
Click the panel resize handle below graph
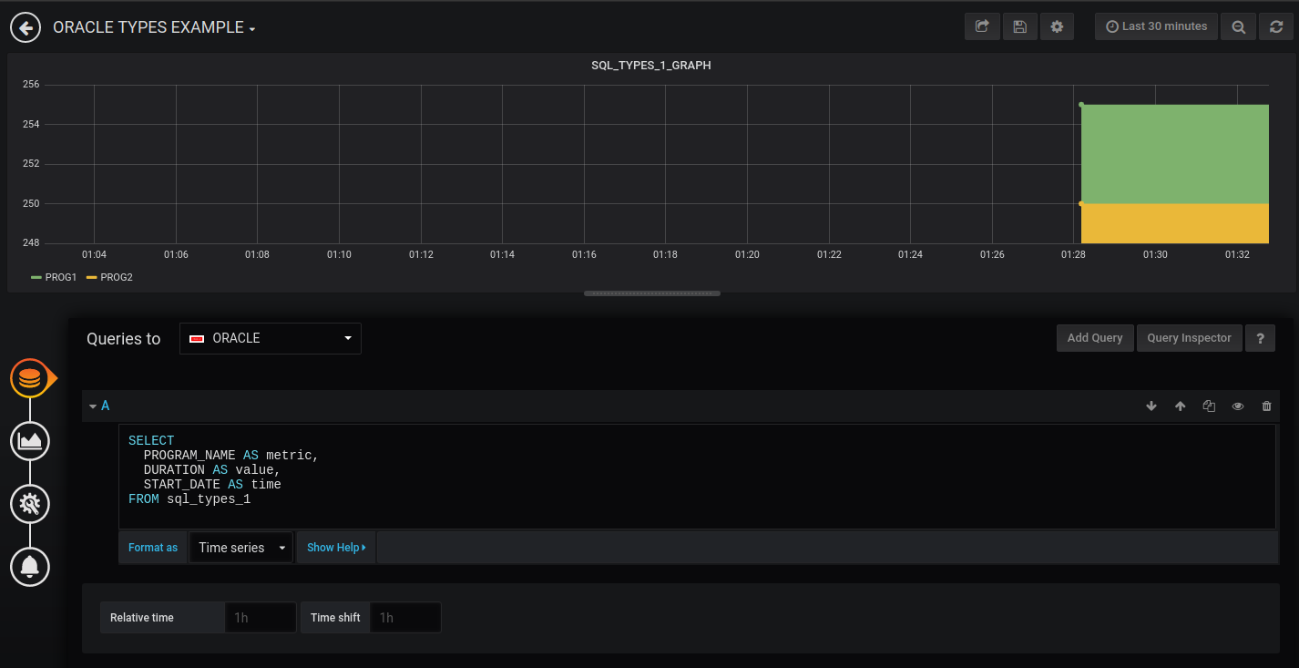651,293
